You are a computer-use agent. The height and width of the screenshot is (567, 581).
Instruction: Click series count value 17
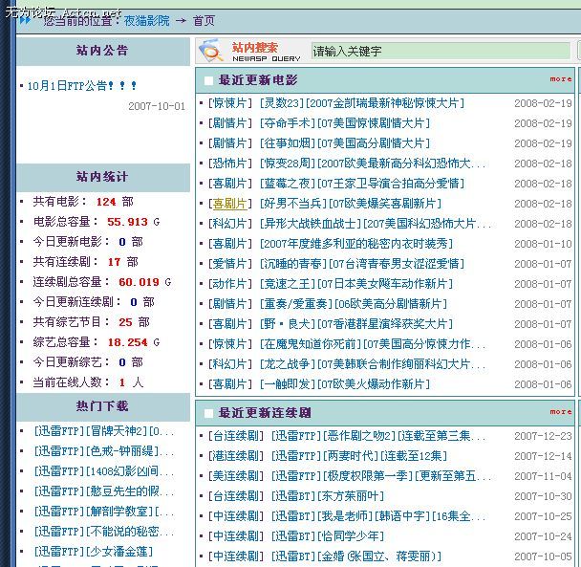pyautogui.click(x=114, y=262)
